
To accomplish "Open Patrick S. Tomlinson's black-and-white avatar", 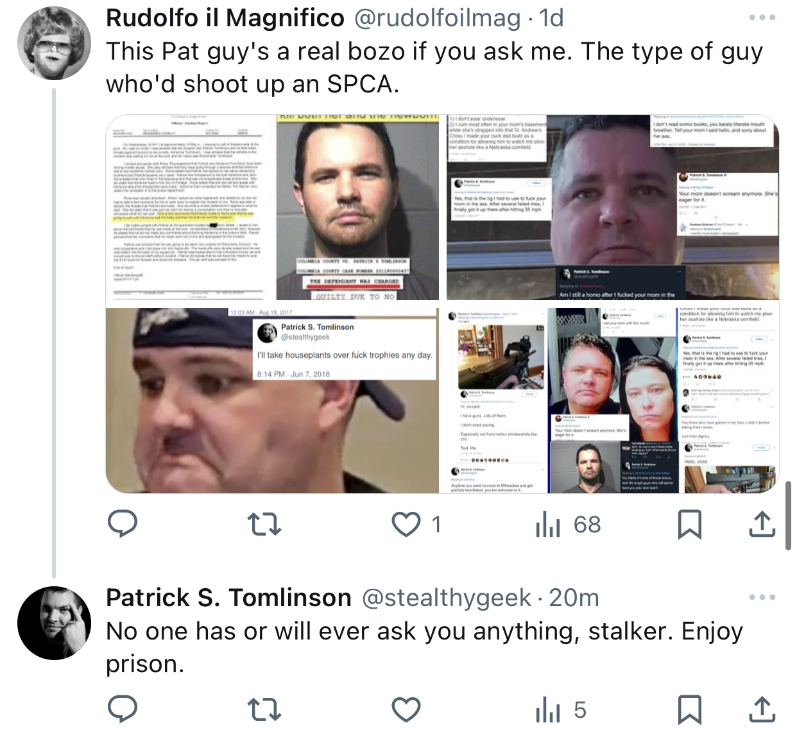I will 55,623.
